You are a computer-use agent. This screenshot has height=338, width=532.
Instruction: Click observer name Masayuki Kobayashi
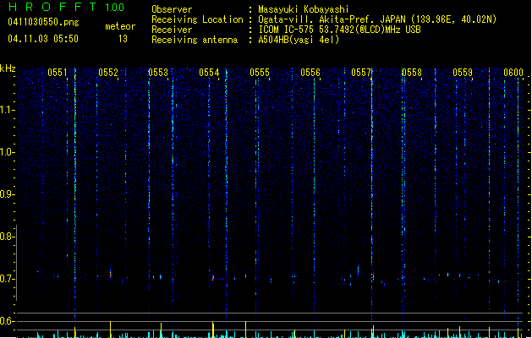[304, 9]
